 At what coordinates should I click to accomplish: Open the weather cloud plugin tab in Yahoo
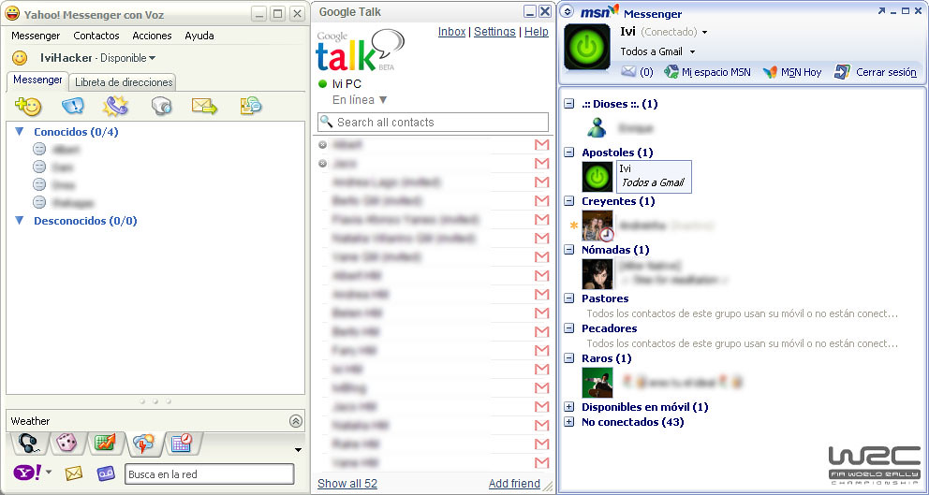[x=143, y=444]
